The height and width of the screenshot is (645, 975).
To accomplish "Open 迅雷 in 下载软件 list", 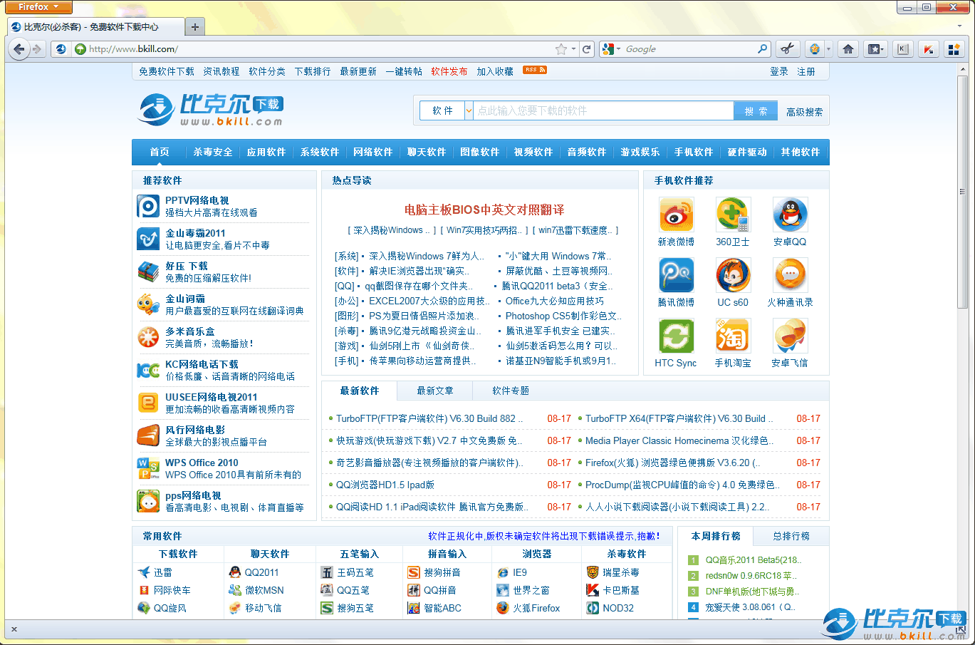I will click(x=162, y=572).
